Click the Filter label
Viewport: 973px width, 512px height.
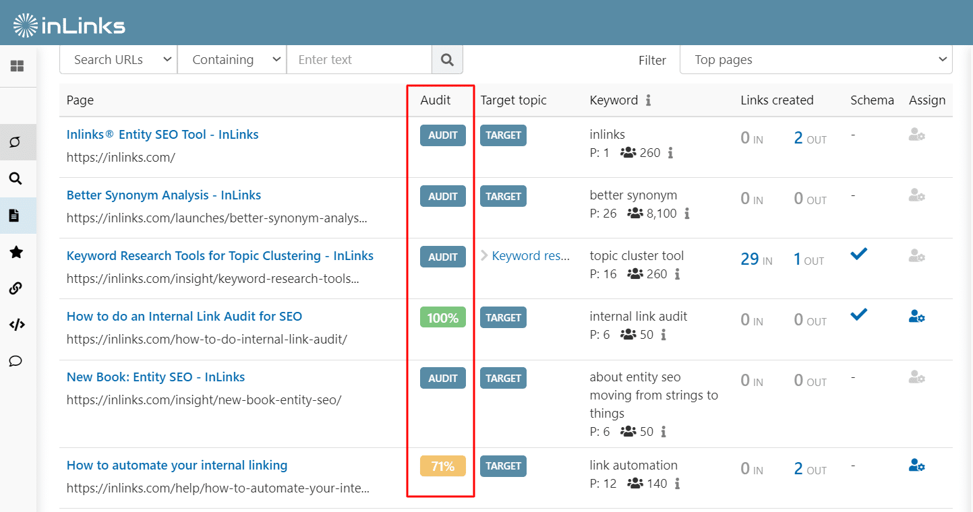point(652,61)
